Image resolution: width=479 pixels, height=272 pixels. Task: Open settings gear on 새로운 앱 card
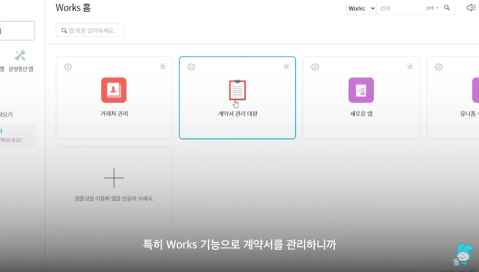coord(315,67)
